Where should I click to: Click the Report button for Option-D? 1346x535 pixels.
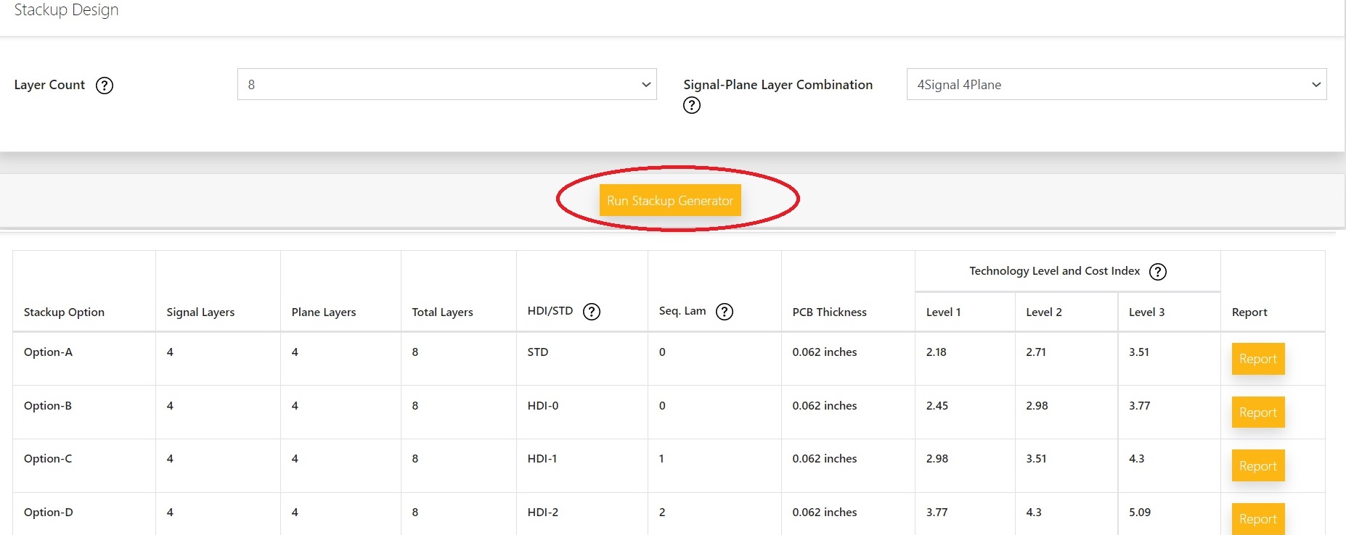point(1257,518)
